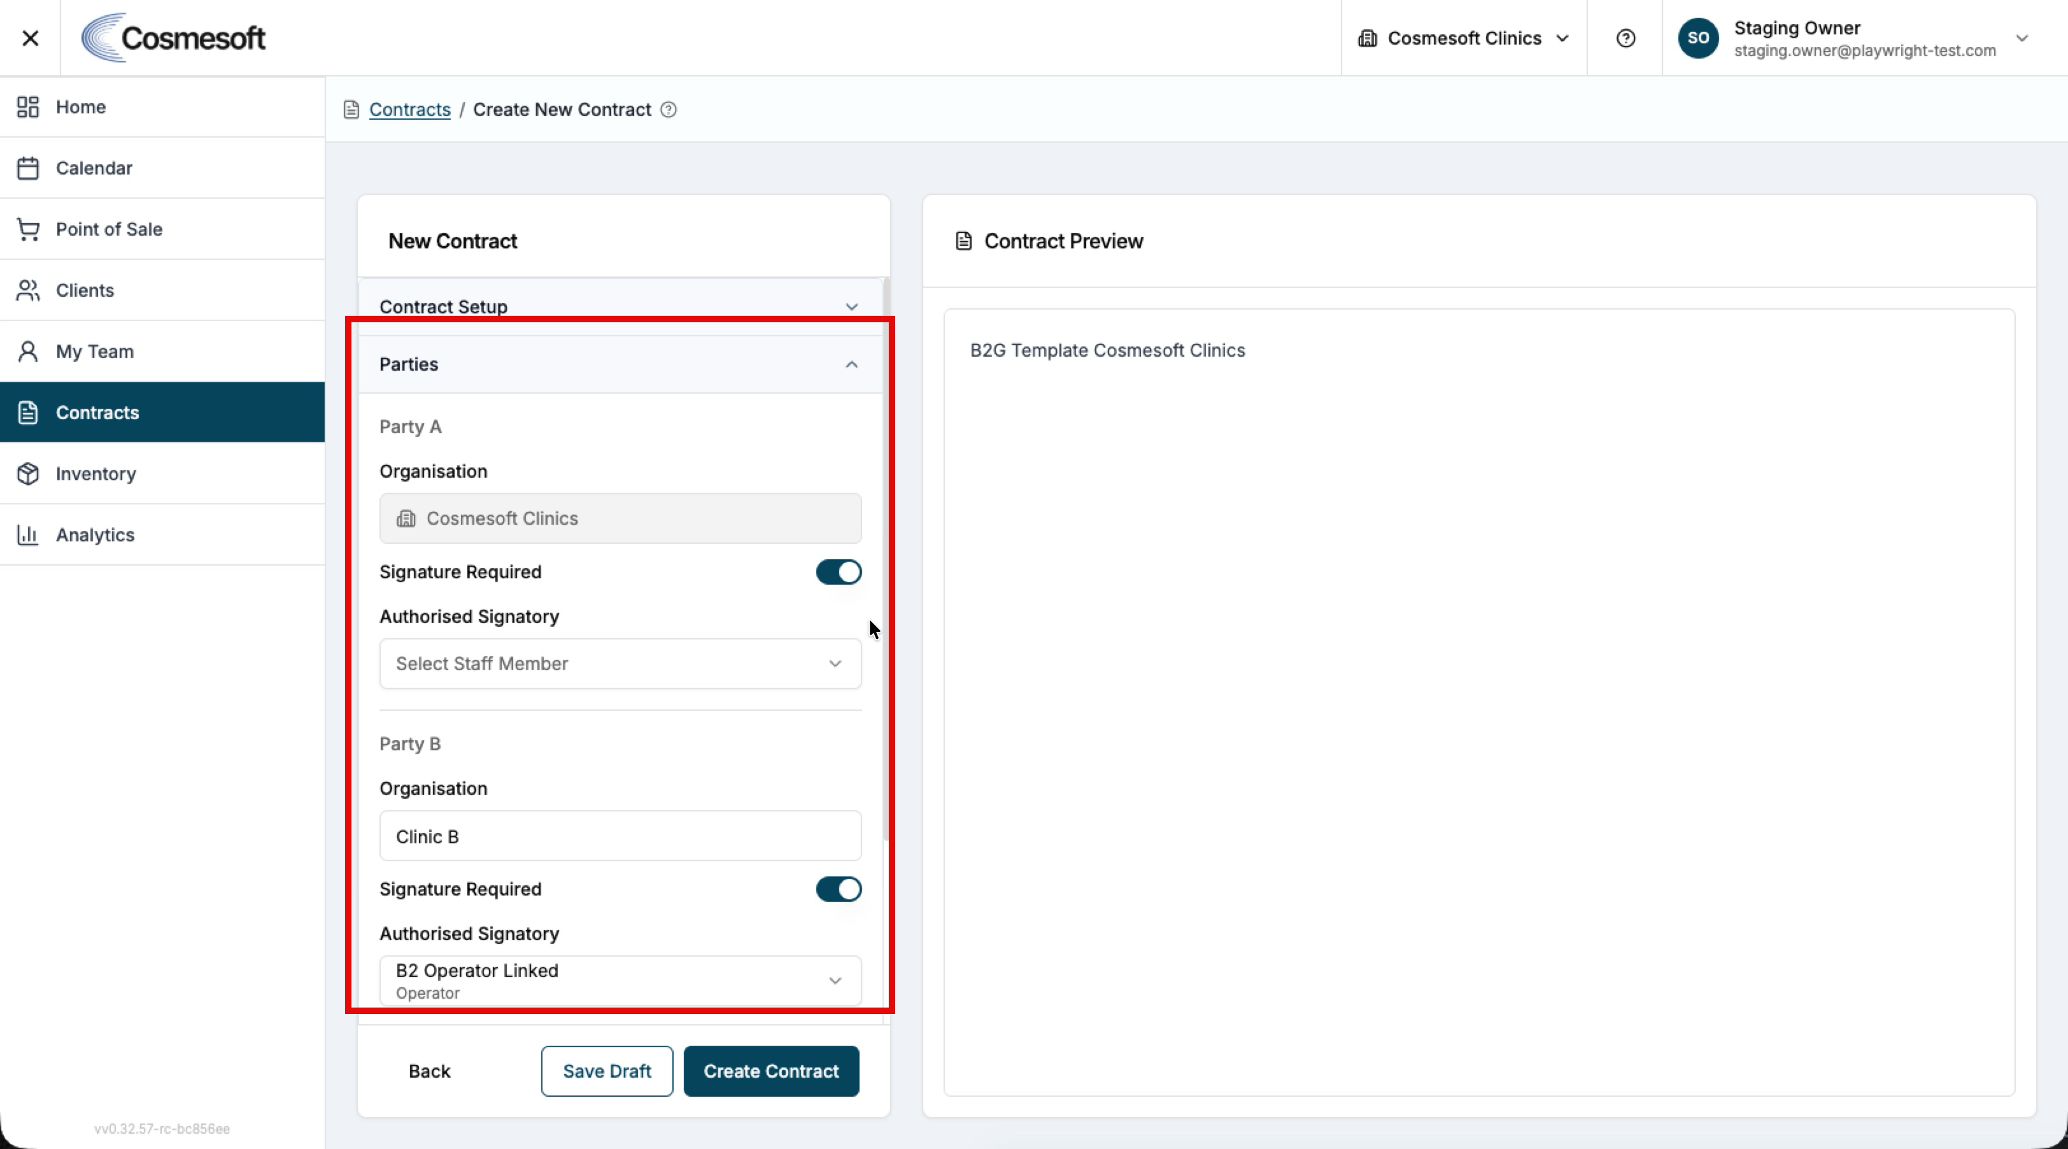Click the Party B Organisation field containing Clinic B
2068x1149 pixels.
click(x=620, y=836)
